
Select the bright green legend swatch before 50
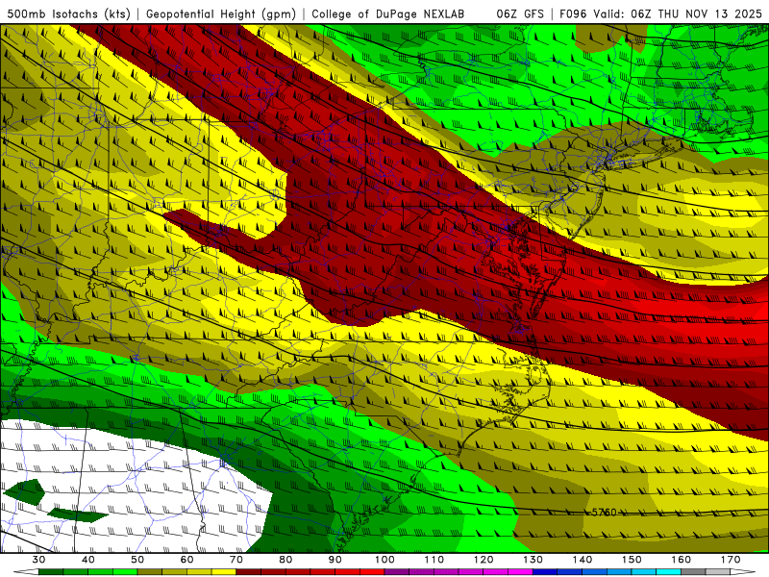point(125,571)
